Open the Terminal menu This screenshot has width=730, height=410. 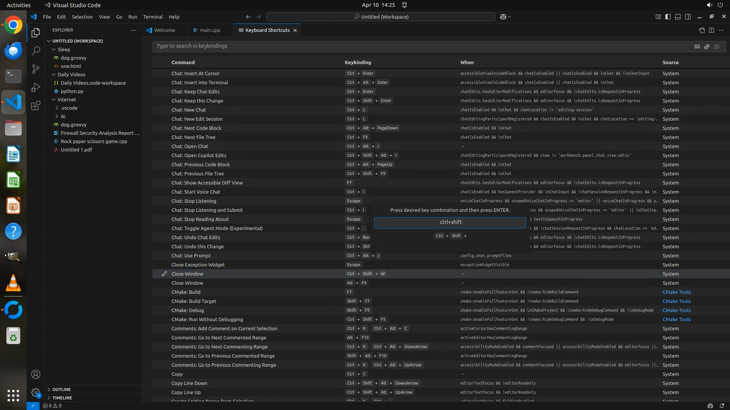coord(152,17)
